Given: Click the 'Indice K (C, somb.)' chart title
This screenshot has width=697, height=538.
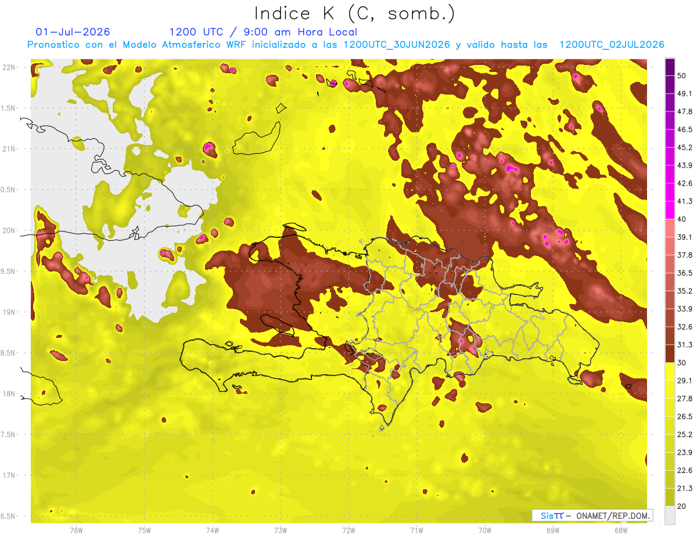Looking at the screenshot, I should pos(354,13).
